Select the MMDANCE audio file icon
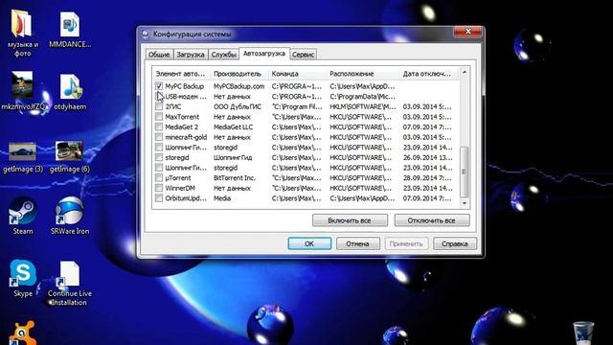Image resolution: width=613 pixels, height=345 pixels. 70,24
